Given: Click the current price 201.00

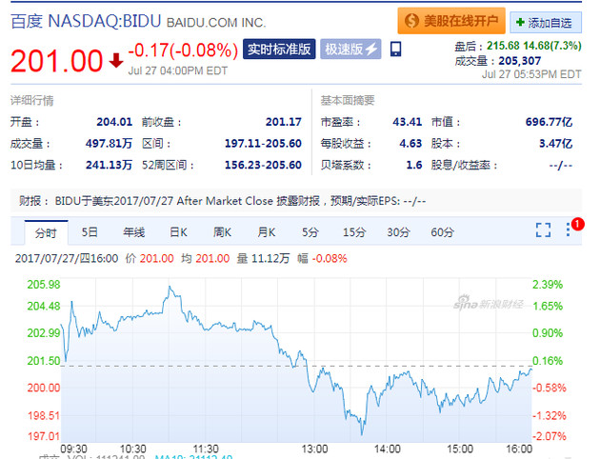Looking at the screenshot, I should click(x=56, y=61).
